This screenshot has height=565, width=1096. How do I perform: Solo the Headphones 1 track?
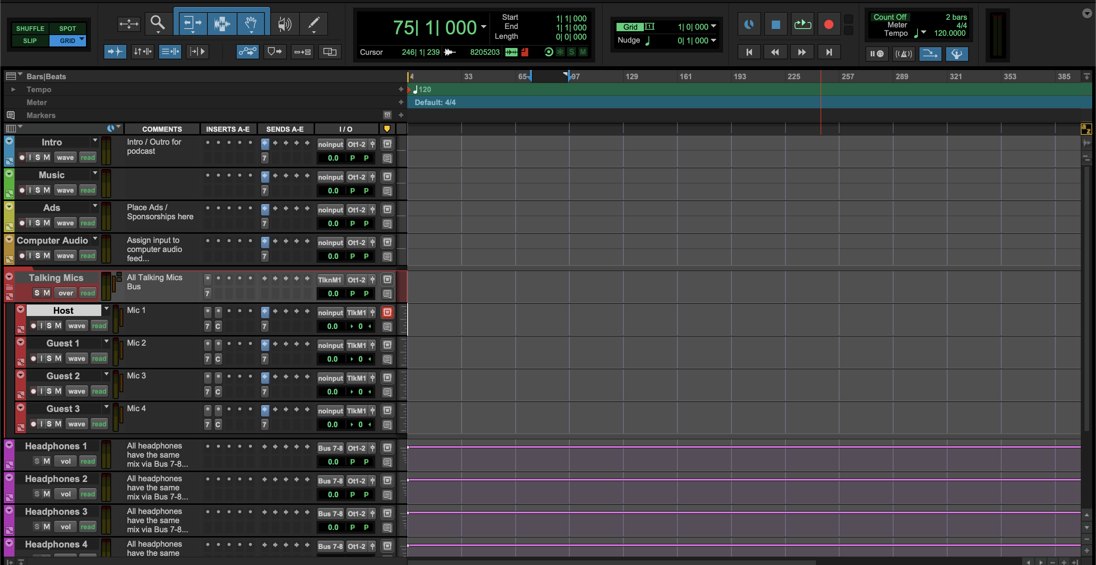[37, 461]
